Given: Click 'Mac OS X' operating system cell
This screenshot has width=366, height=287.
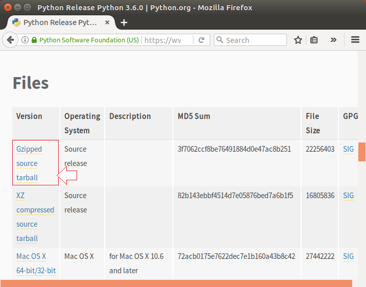Looking at the screenshot, I should coord(79,256).
